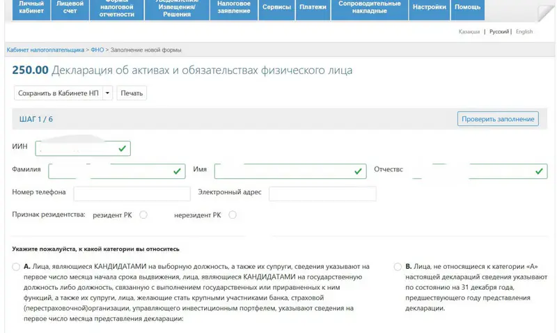Select the резидент РК radio button

(x=143, y=215)
